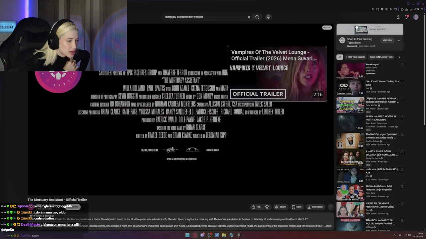The height and width of the screenshot is (239, 426).
Task: Open the ad blocker shield icon
Action: click(382, 9)
